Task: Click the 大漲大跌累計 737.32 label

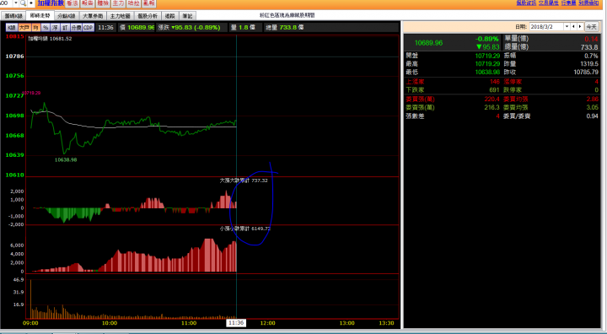Action: (244, 180)
